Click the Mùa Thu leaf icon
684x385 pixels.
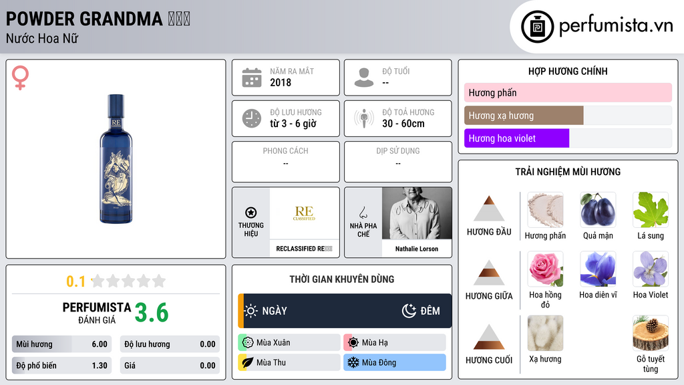point(248,362)
